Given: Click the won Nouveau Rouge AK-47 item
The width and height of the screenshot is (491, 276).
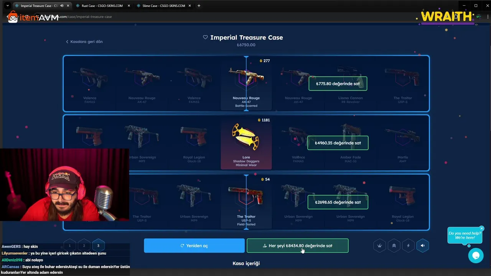Looking at the screenshot, I should [246, 84].
